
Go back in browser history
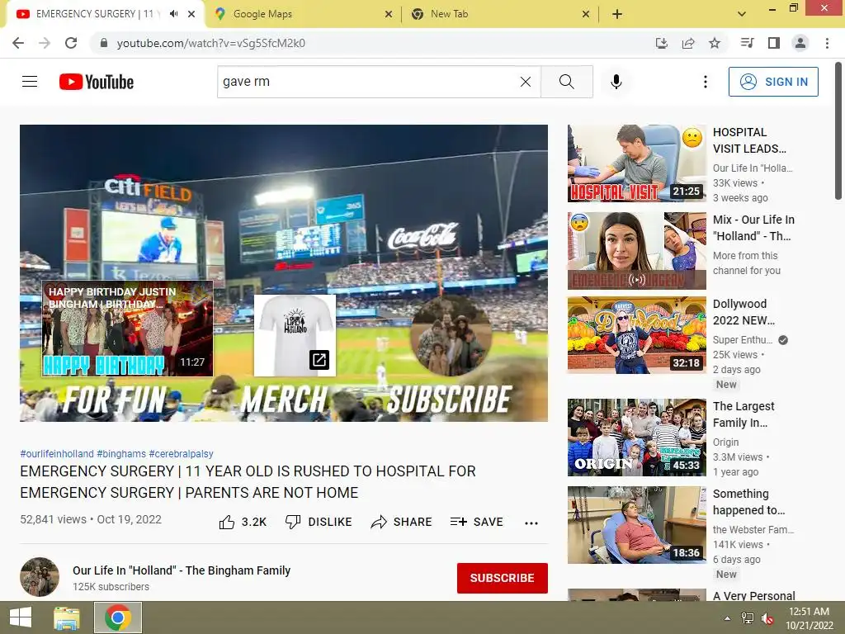18,43
